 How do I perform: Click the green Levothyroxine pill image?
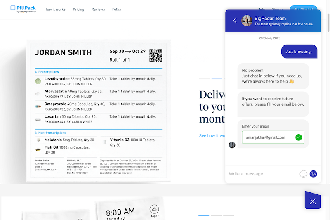(x=38, y=81)
